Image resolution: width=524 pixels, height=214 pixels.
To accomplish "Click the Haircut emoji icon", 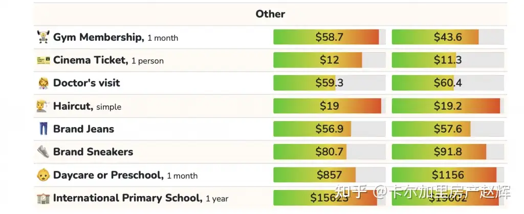I will (43, 106).
